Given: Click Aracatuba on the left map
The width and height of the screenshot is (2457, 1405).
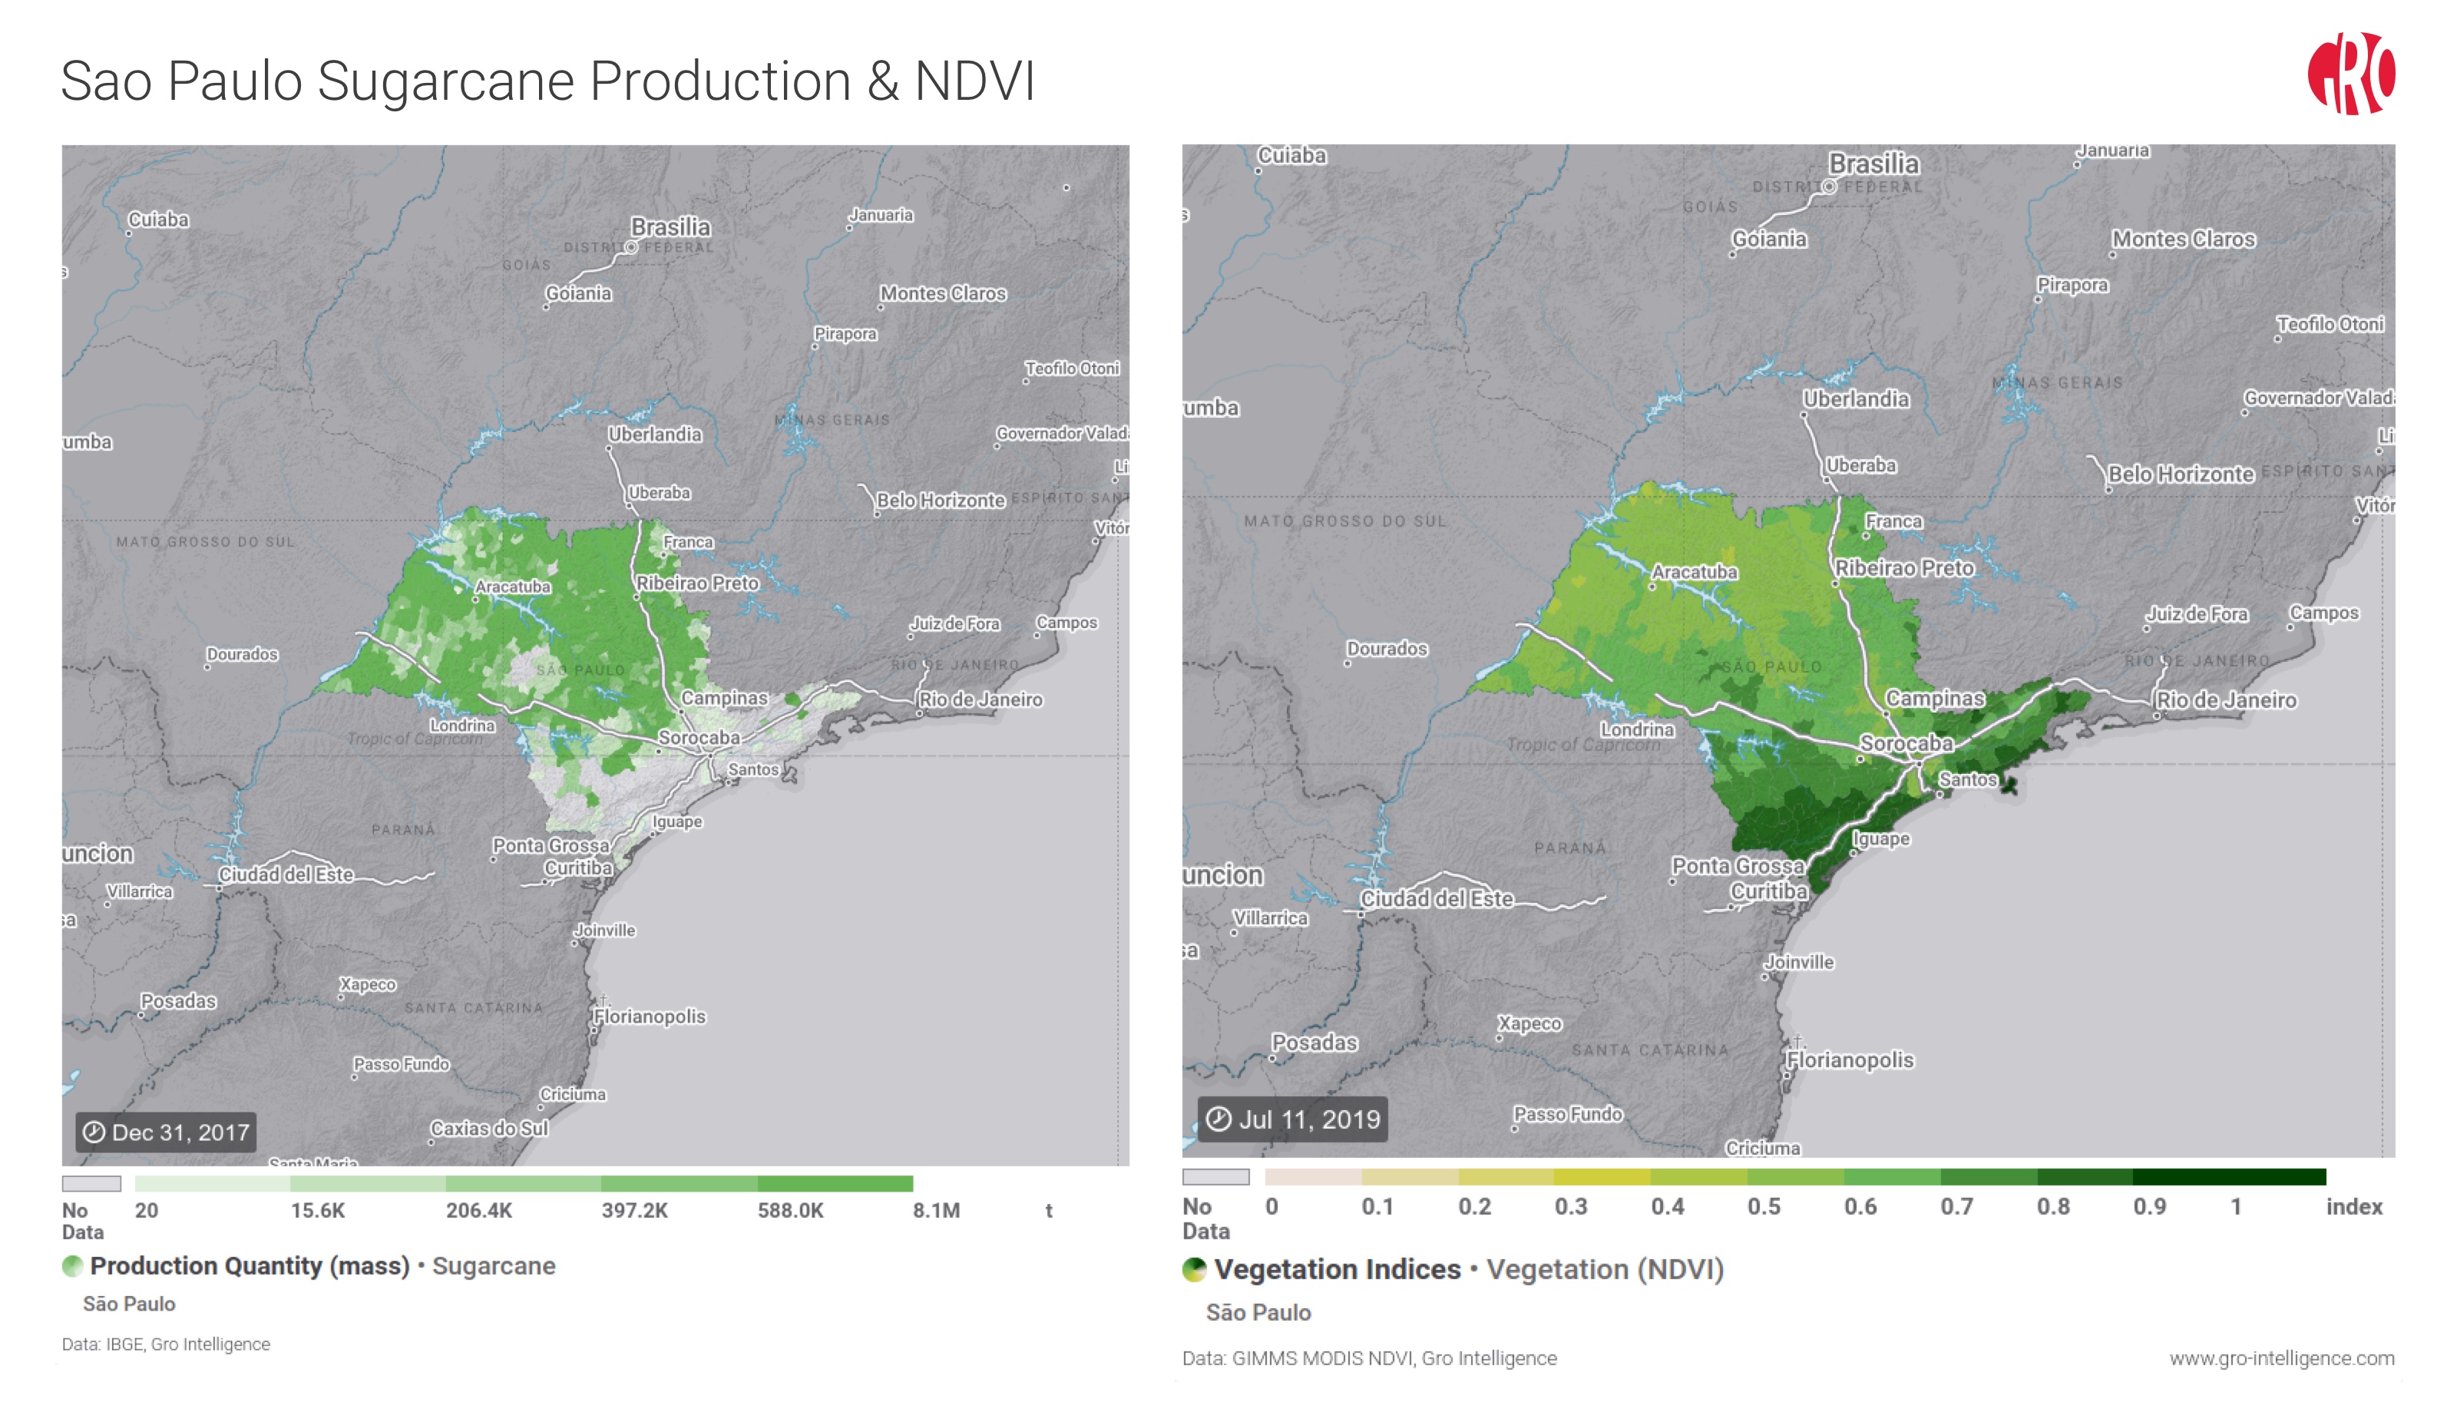Looking at the screenshot, I should 512,587.
